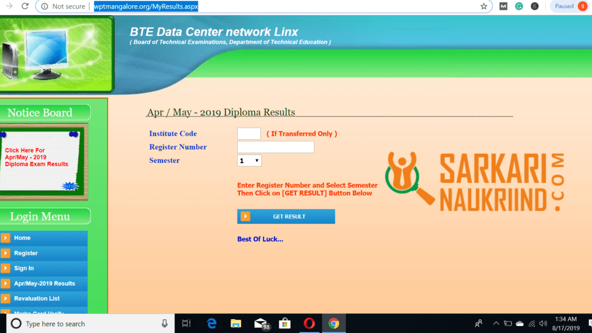Image resolution: width=592 pixels, height=333 pixels.
Task: Click the browser reload button
Action: click(25, 6)
